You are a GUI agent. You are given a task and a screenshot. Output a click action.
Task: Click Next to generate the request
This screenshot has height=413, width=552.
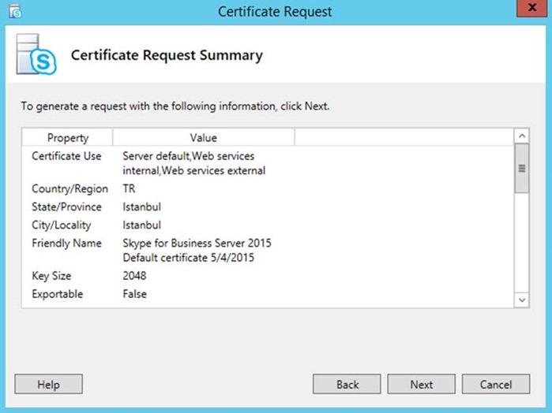pyautogui.click(x=422, y=384)
